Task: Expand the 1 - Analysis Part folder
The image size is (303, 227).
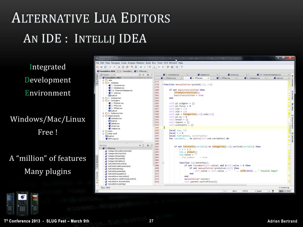Action: 103,98
